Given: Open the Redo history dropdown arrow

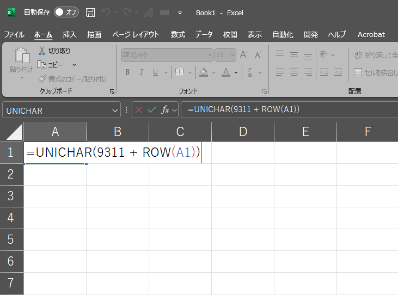Looking at the screenshot, I should coord(137,12).
